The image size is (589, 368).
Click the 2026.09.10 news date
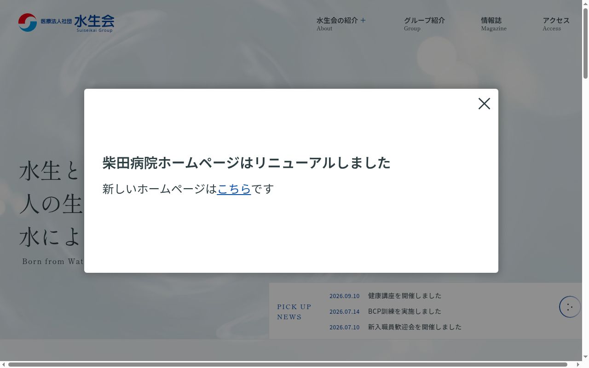tap(344, 296)
